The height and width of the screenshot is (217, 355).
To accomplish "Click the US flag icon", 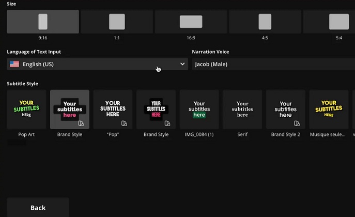I will [14, 64].
